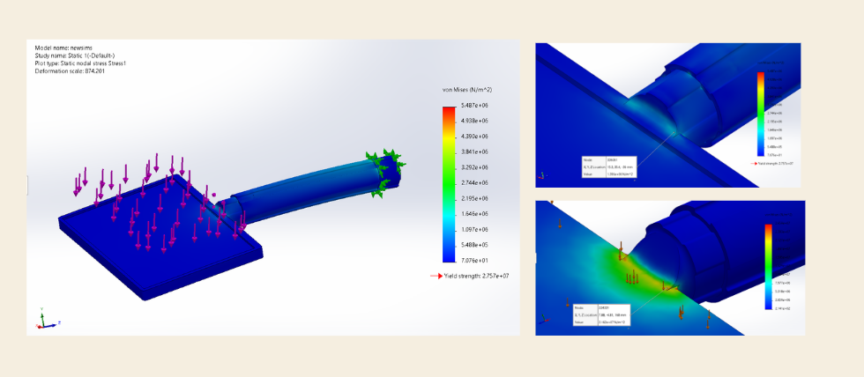This screenshot has width=864, height=377.
Task: Select the probe callout in bottom-right image
Action: point(600,314)
